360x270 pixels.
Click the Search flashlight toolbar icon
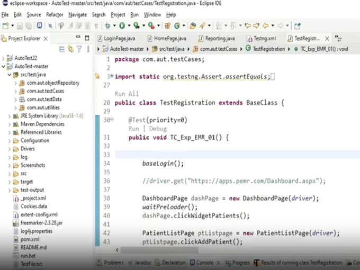click(202, 26)
